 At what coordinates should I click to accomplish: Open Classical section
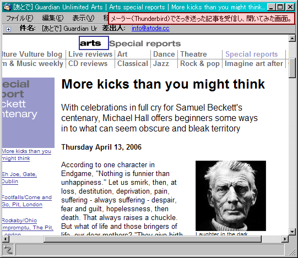click(132, 64)
